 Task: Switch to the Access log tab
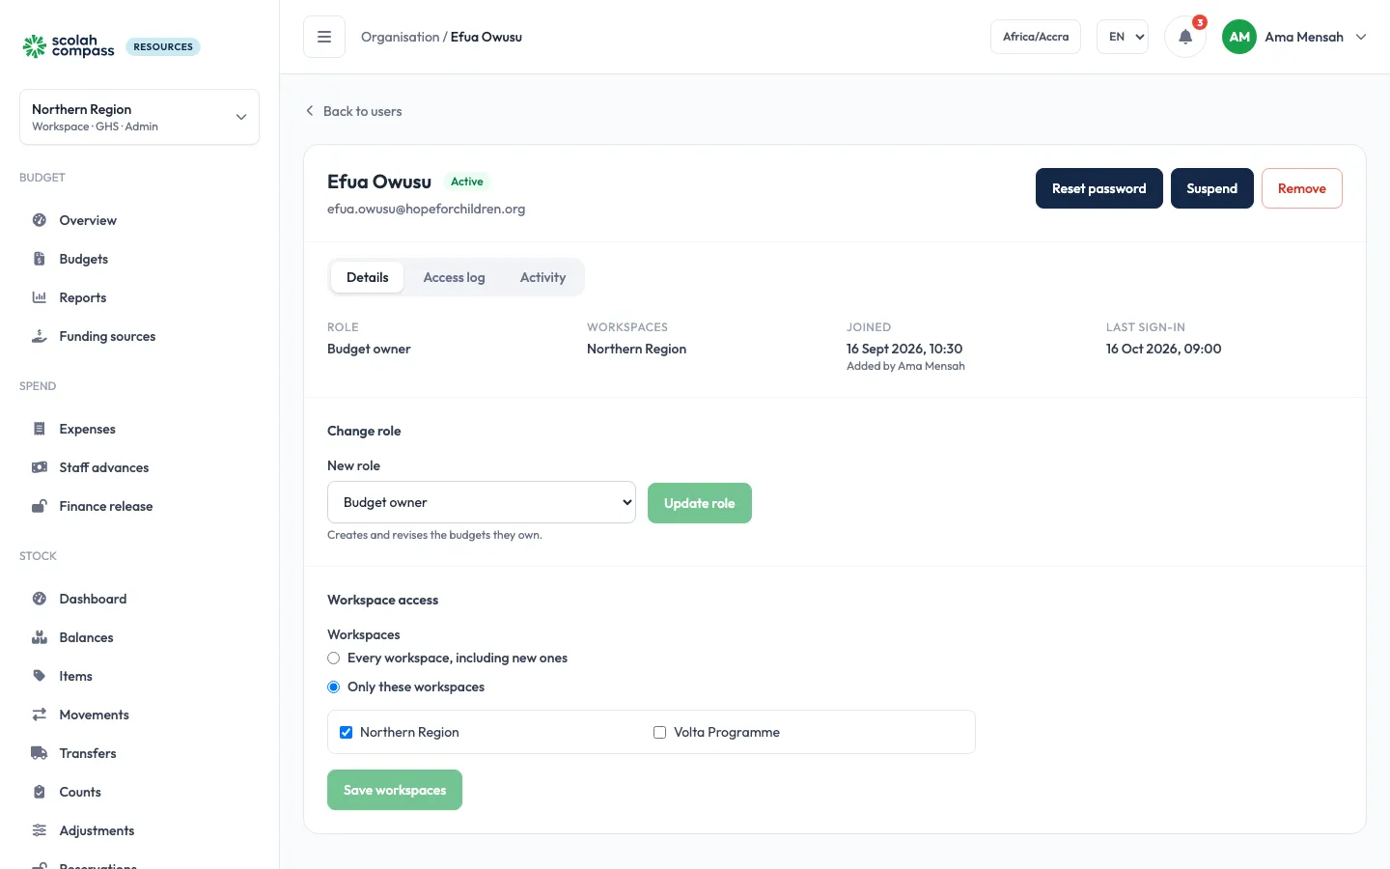pyautogui.click(x=455, y=277)
